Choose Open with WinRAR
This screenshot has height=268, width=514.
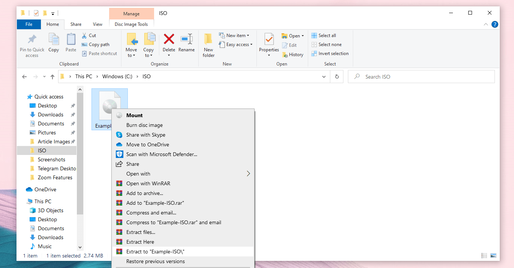[183, 183]
